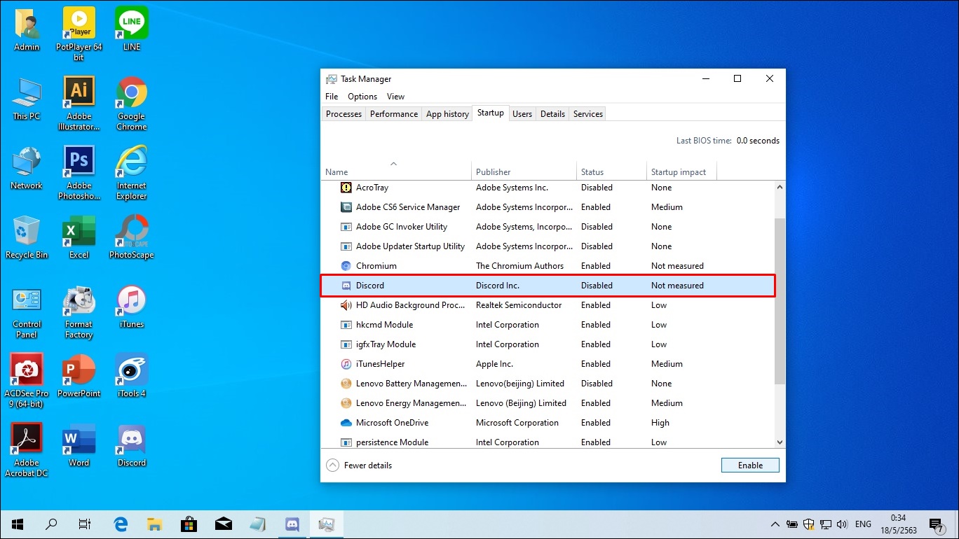
Task: Switch to the Services tab
Action: [x=587, y=114]
